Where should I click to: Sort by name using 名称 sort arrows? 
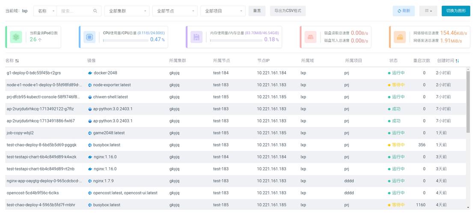[x=17, y=61]
